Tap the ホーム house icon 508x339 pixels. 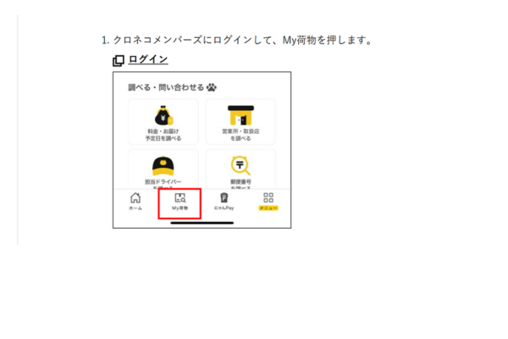(x=135, y=197)
